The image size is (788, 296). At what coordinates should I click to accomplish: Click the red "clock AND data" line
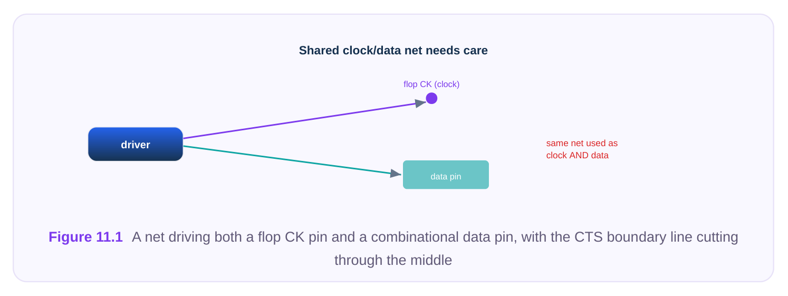coord(578,156)
